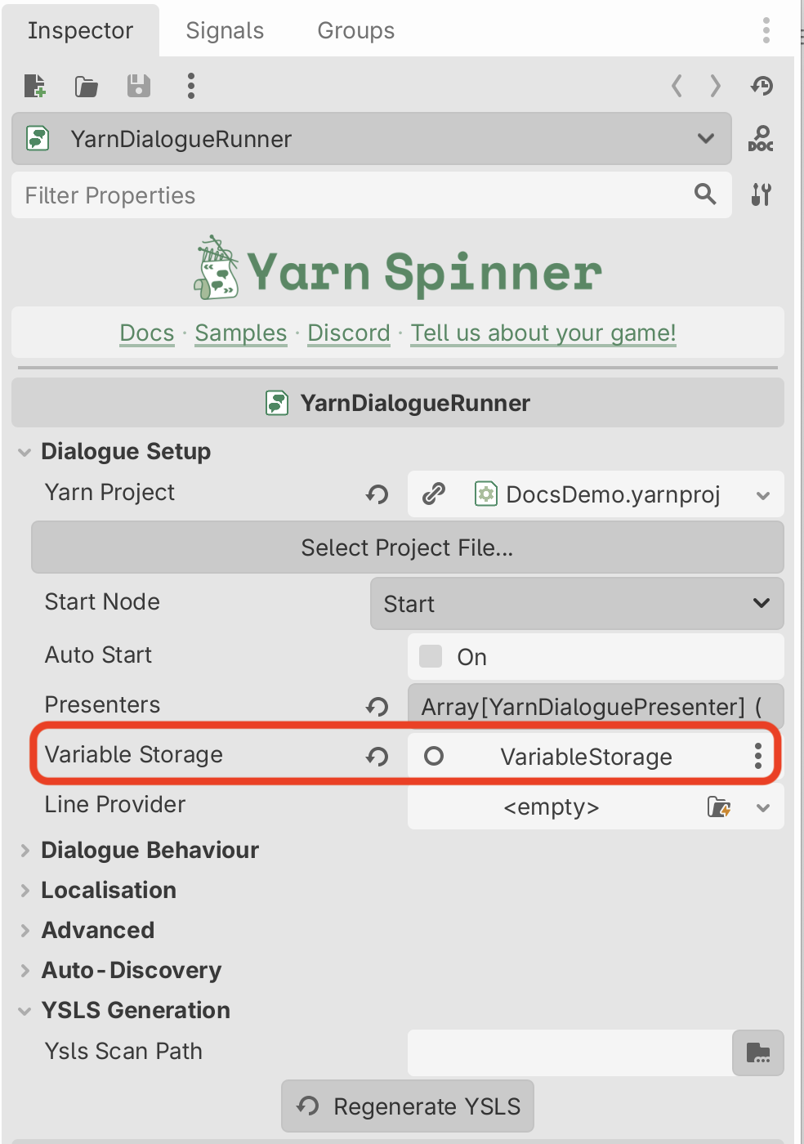Viewport: 804px width, 1144px height.
Task: Open the Line Provider dropdown arrow
Action: tap(763, 807)
